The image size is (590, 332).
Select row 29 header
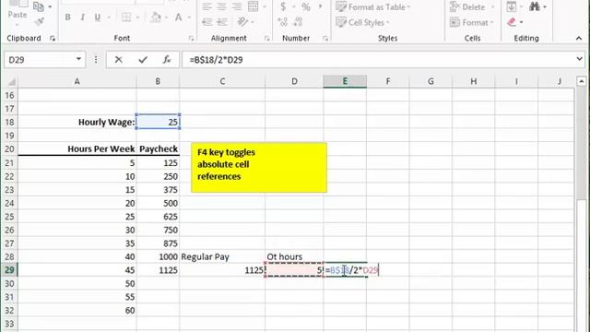tap(9, 270)
